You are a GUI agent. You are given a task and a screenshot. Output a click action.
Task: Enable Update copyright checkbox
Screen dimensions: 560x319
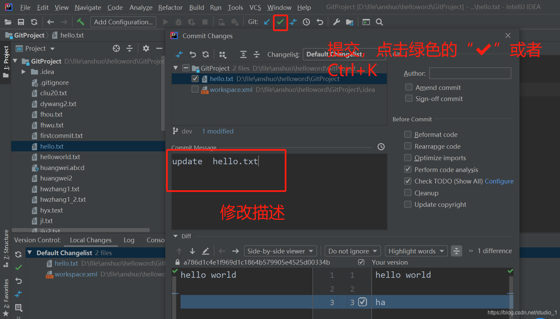tap(408, 204)
